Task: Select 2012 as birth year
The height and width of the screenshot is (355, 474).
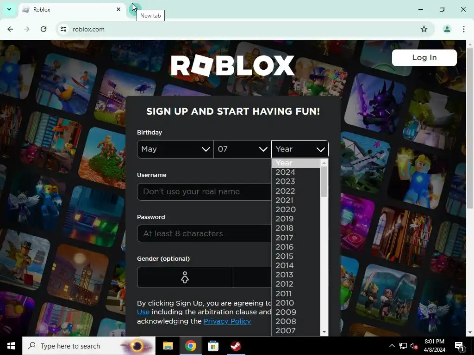Action: click(x=296, y=284)
